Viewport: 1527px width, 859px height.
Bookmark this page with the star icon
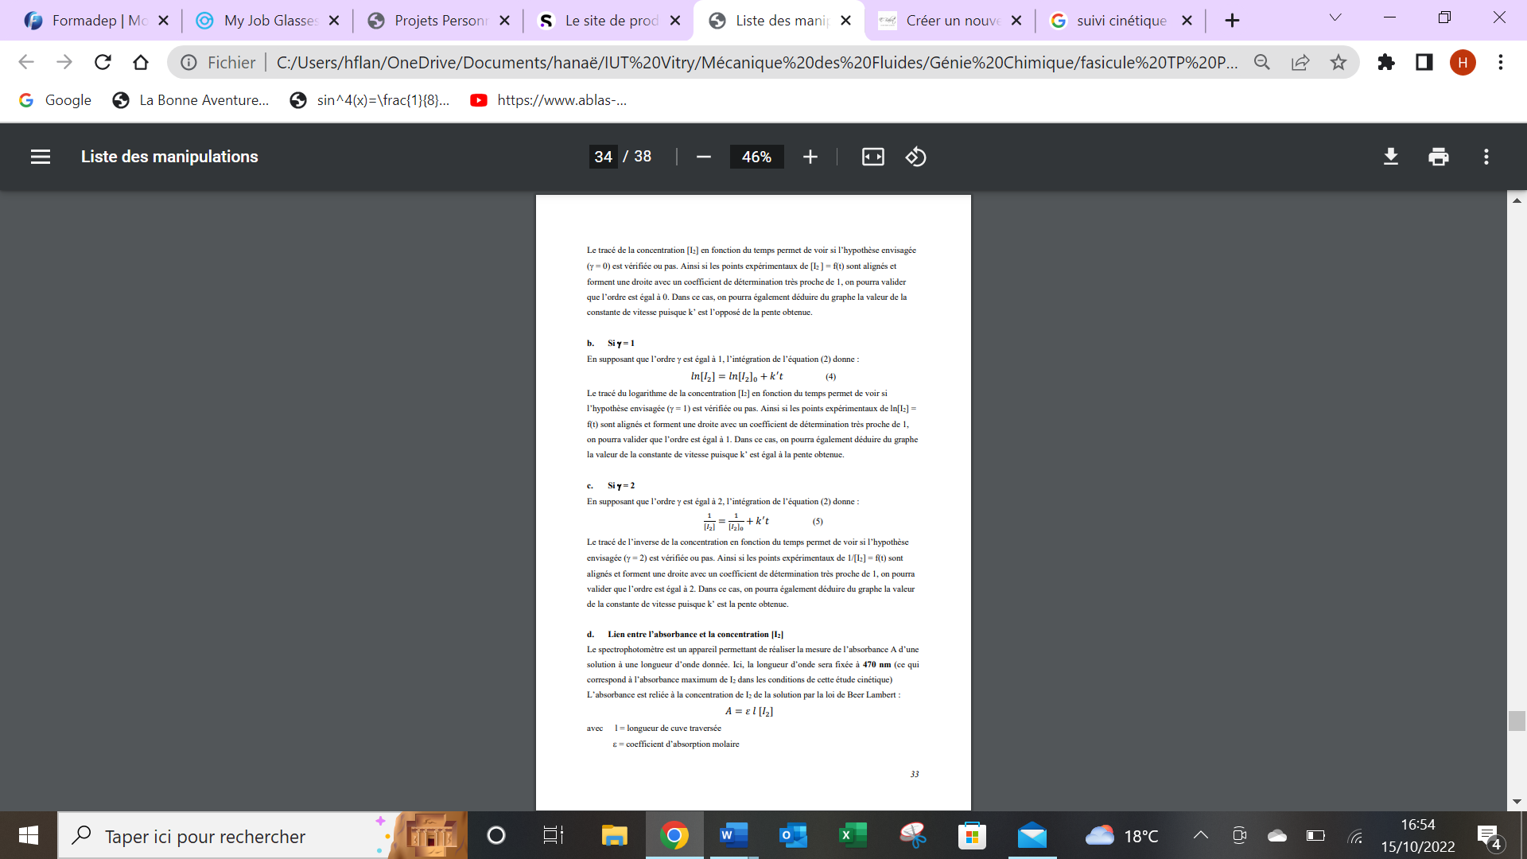(1339, 62)
